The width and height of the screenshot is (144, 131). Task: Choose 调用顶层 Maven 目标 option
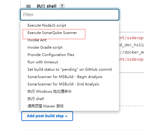click(x=70, y=106)
